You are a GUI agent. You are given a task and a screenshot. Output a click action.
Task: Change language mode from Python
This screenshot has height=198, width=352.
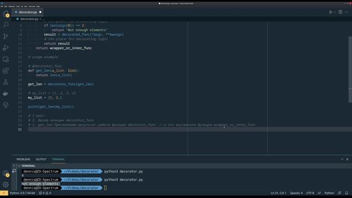click(329, 193)
